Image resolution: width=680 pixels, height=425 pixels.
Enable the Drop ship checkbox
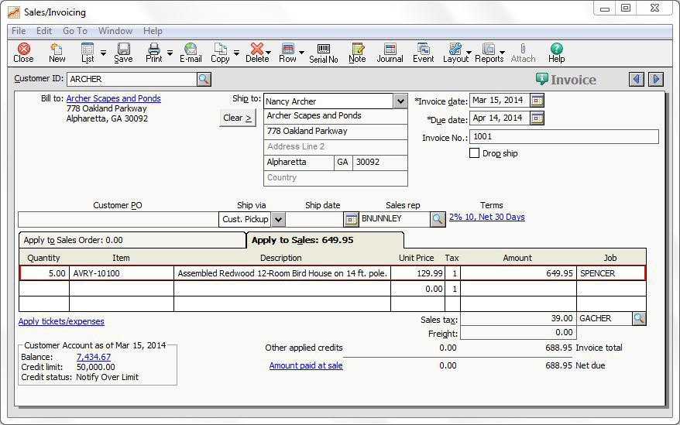click(475, 153)
